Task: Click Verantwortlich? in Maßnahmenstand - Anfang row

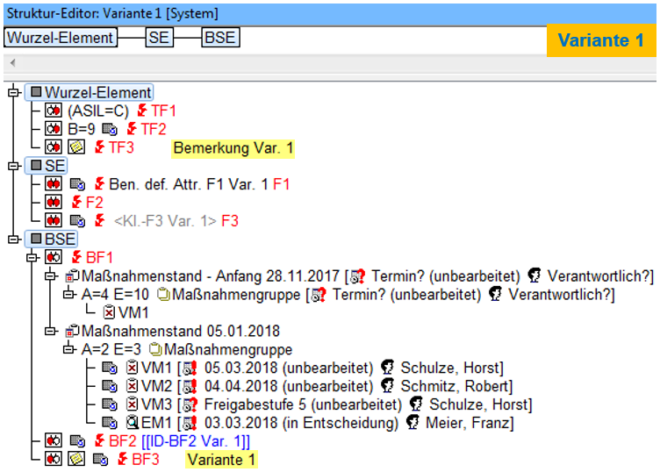Action: click(600, 276)
